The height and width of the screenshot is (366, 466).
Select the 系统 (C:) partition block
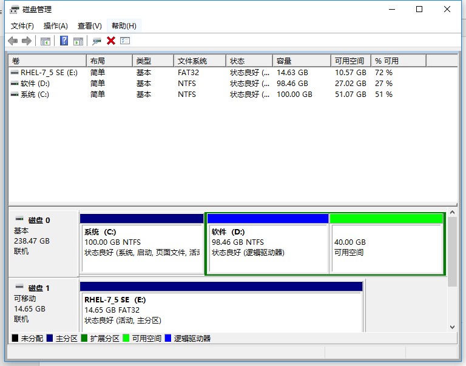click(x=141, y=242)
